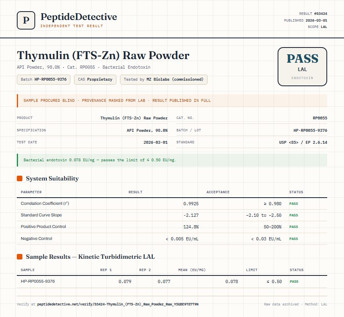The image size is (344, 317).
Task: Select the REP 2 value 0.077
Action: tap(164, 281)
